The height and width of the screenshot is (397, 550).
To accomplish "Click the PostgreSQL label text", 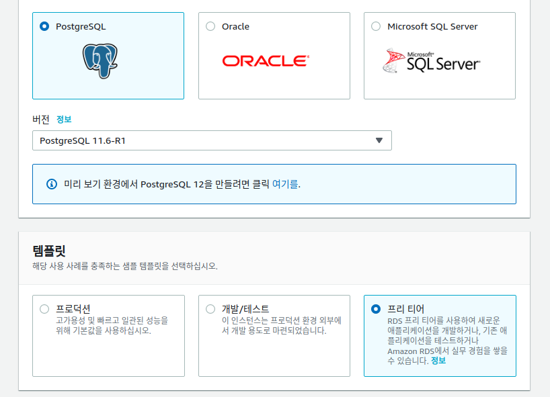I will pyautogui.click(x=81, y=27).
